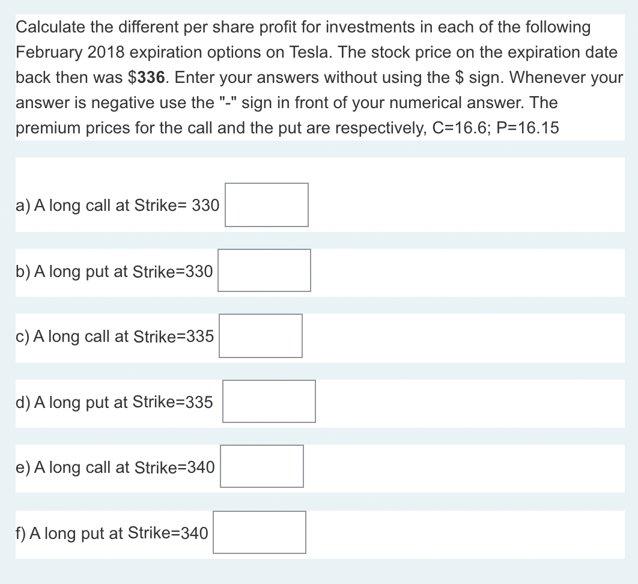Click the label 'a) A long call at Strike= 330'
This screenshot has width=638, height=584.
(x=118, y=205)
